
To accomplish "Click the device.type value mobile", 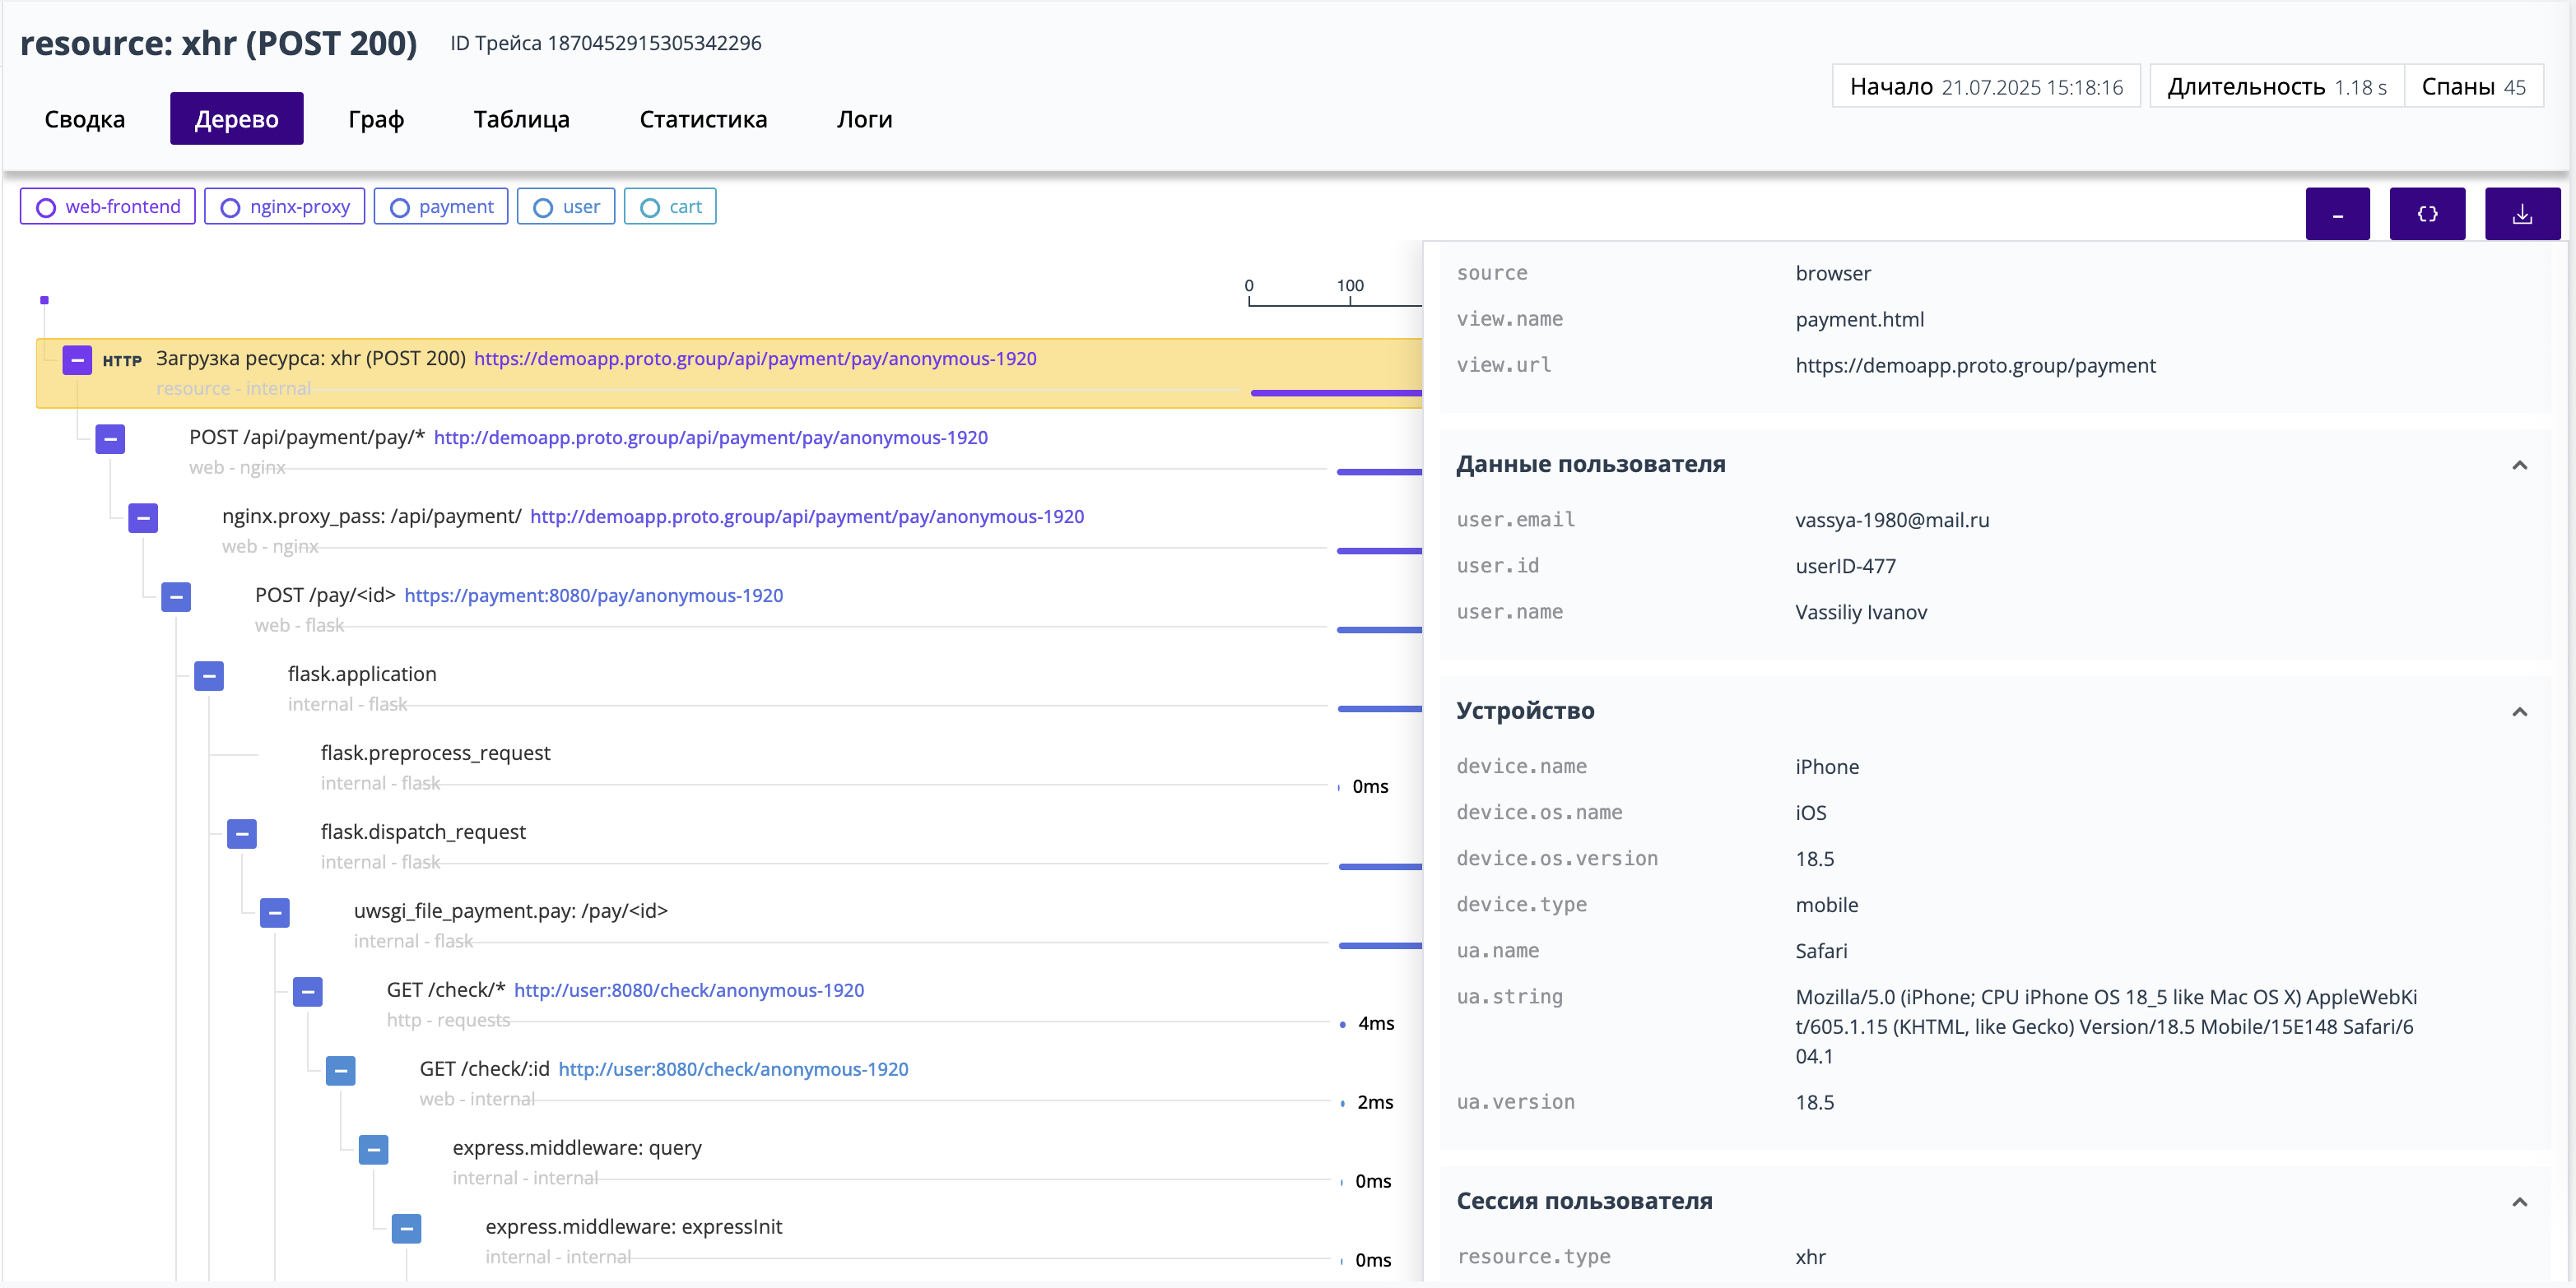I will [1827, 904].
